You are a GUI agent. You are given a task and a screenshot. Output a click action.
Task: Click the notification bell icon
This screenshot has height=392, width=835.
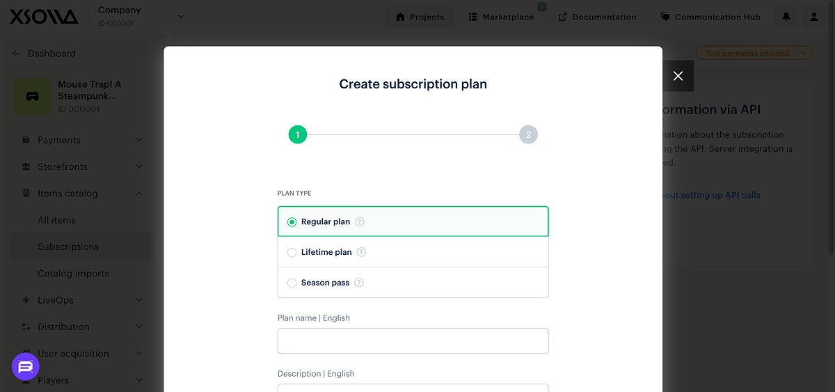click(x=786, y=17)
